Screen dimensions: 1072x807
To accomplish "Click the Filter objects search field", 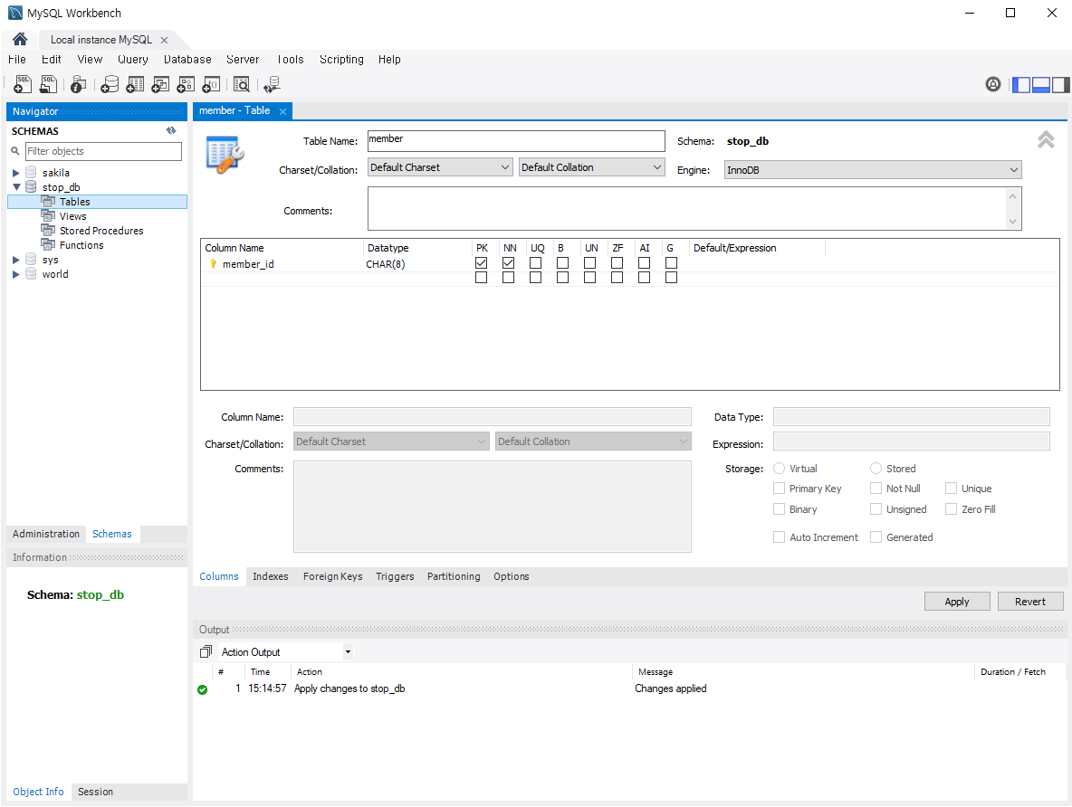I will tap(103, 151).
